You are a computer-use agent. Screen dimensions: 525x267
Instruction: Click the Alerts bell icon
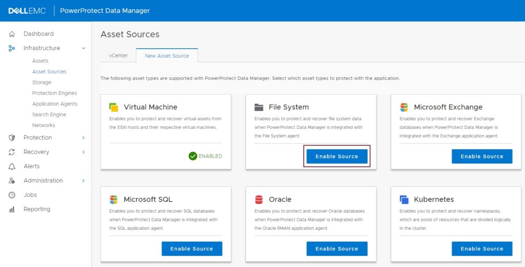(x=12, y=166)
